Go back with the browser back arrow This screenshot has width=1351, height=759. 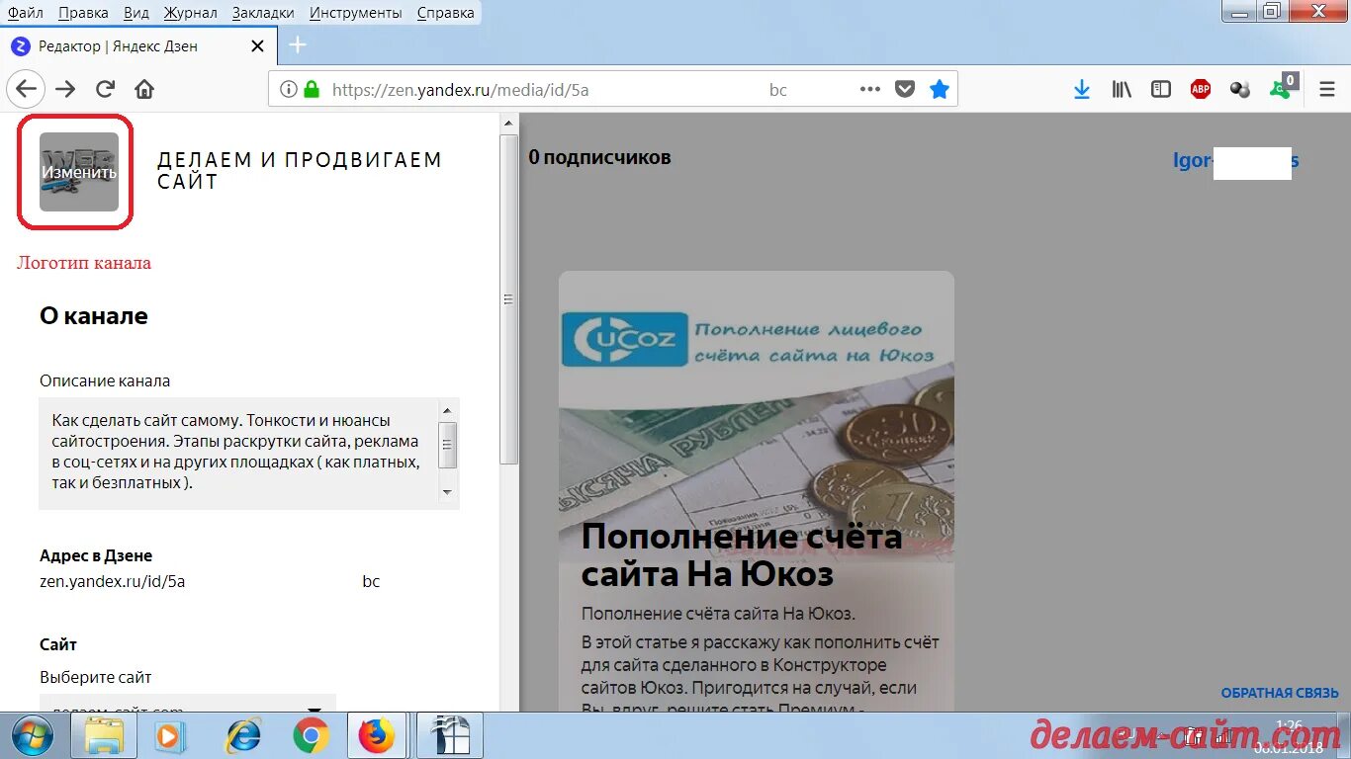pyautogui.click(x=26, y=89)
